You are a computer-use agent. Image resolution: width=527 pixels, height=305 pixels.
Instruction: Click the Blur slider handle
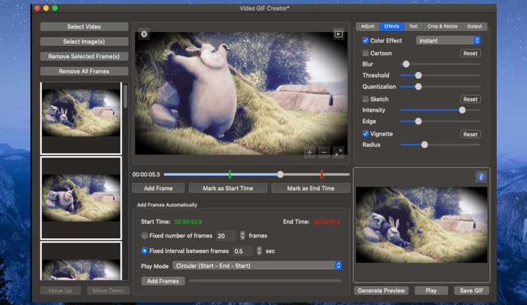[x=406, y=64]
